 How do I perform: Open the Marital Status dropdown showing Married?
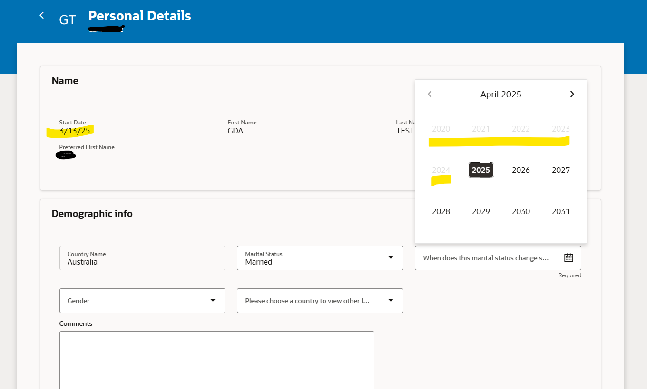click(x=320, y=257)
